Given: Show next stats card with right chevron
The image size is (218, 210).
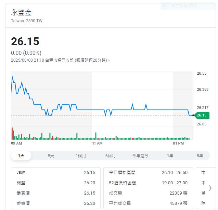Looking at the screenshot, I should point(210,188).
